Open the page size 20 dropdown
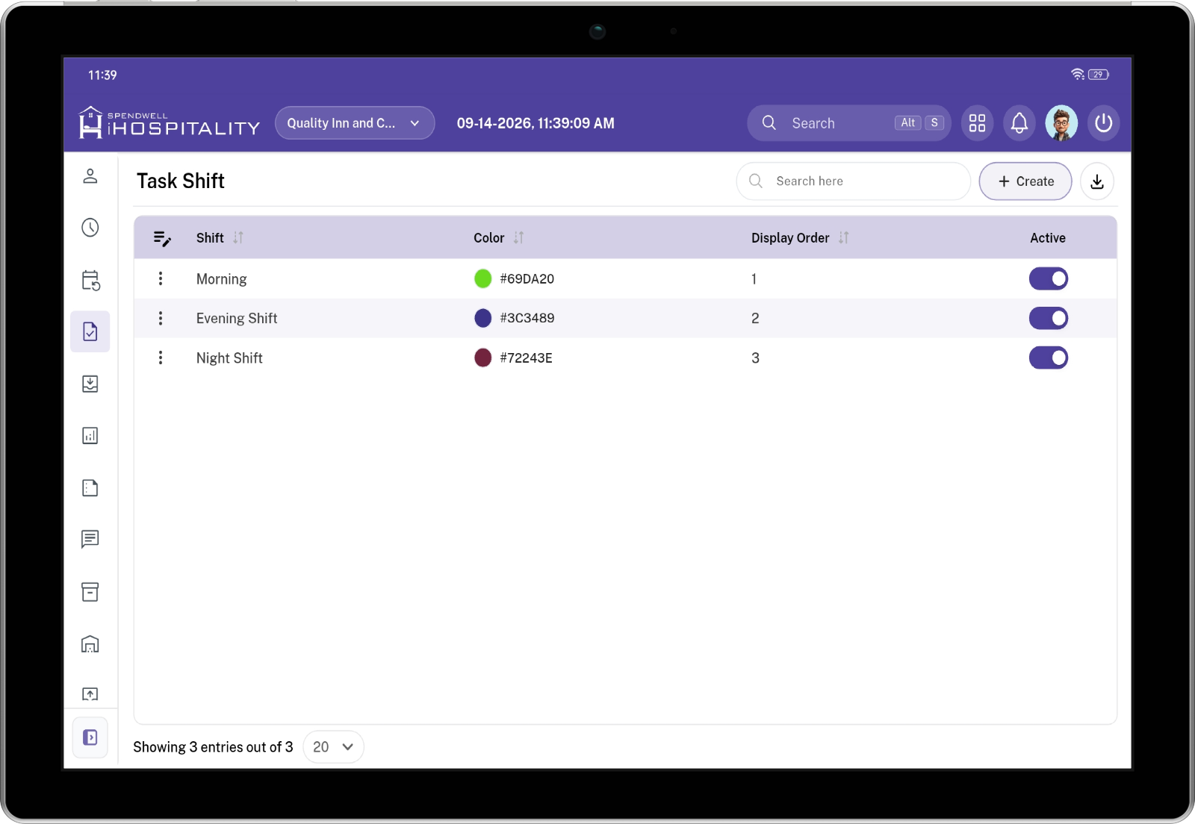The width and height of the screenshot is (1195, 824). 333,747
